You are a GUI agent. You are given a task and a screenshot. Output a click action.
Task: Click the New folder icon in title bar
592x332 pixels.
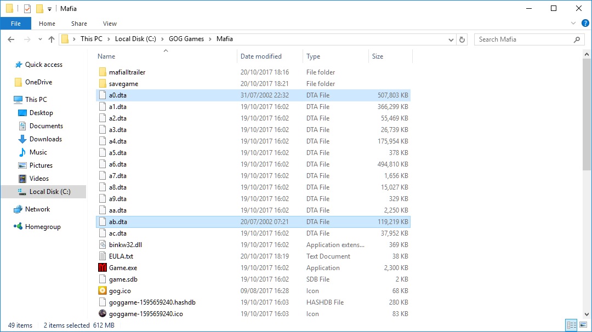click(39, 8)
